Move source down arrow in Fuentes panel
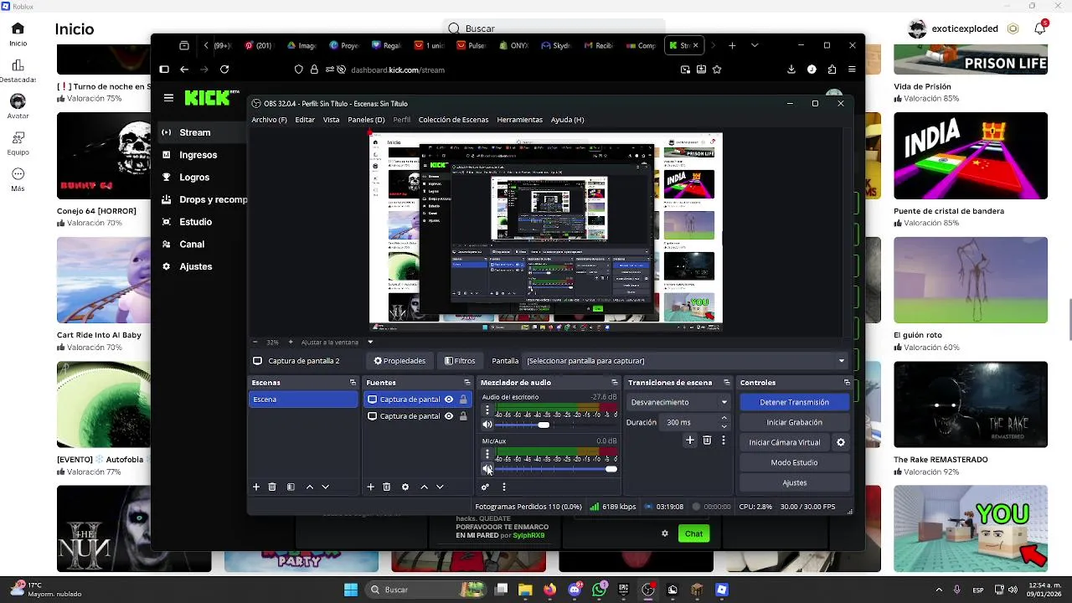 tap(440, 487)
